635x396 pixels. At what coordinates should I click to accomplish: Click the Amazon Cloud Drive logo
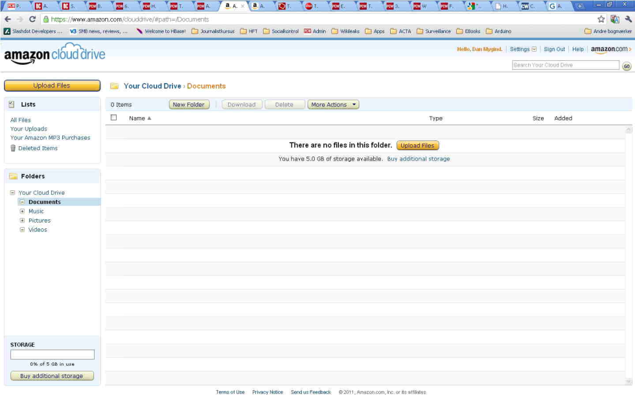point(54,54)
